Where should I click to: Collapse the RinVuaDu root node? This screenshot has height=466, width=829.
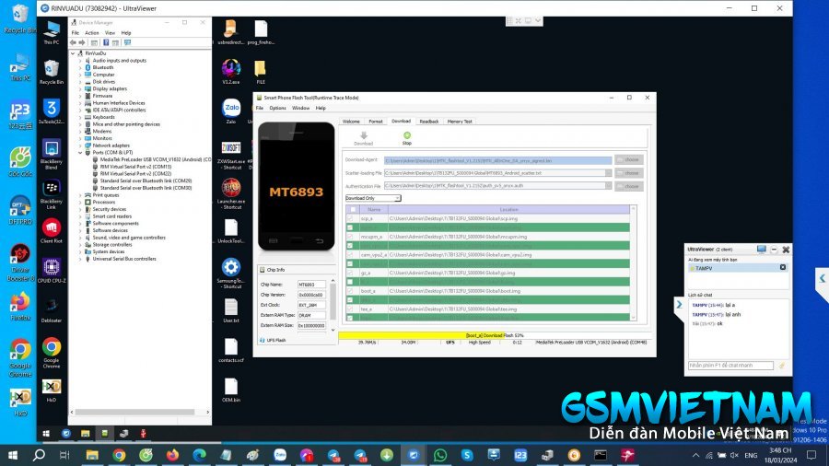click(74, 53)
